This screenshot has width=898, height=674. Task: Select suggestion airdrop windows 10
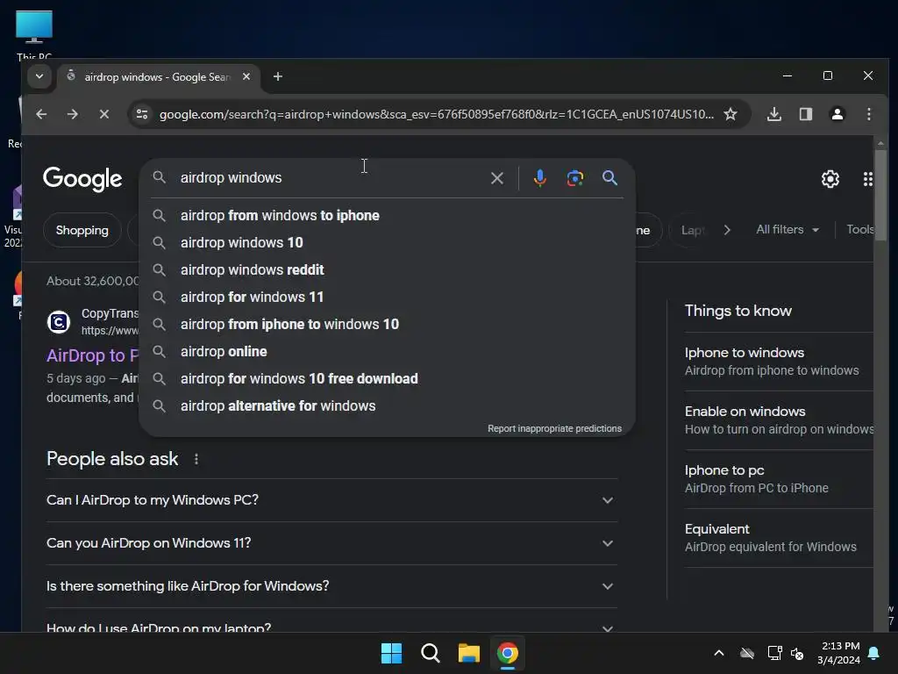coord(387,242)
